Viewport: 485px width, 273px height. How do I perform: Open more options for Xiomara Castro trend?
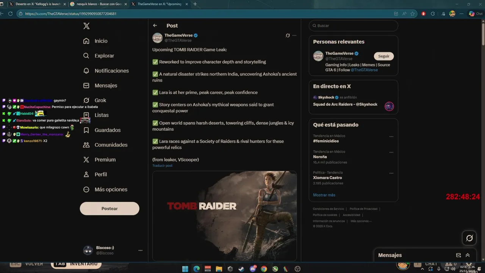[391, 173]
